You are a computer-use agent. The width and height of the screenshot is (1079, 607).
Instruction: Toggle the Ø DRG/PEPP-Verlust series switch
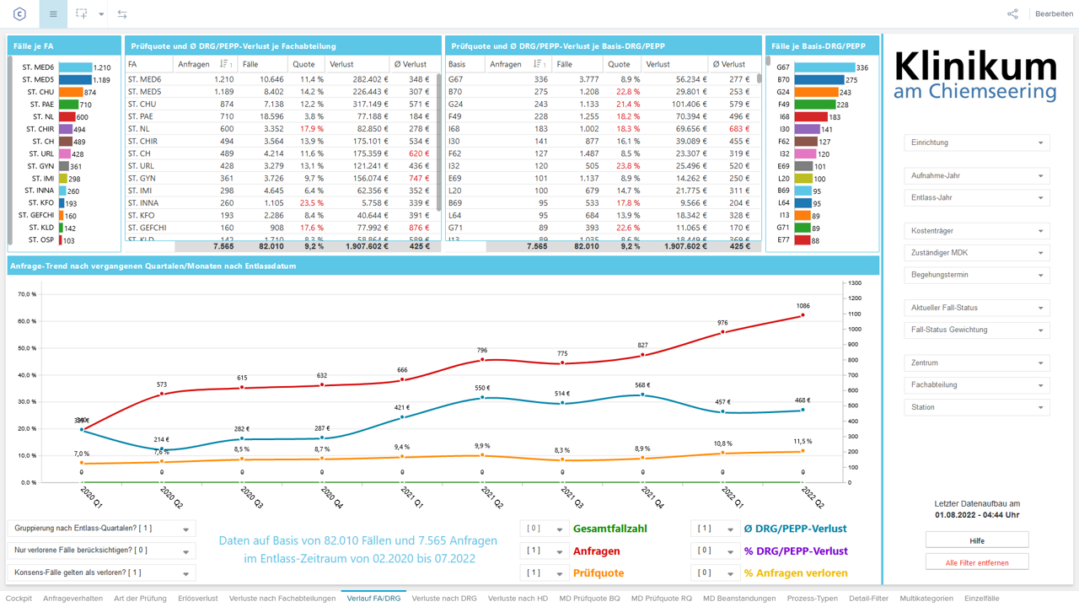point(715,529)
